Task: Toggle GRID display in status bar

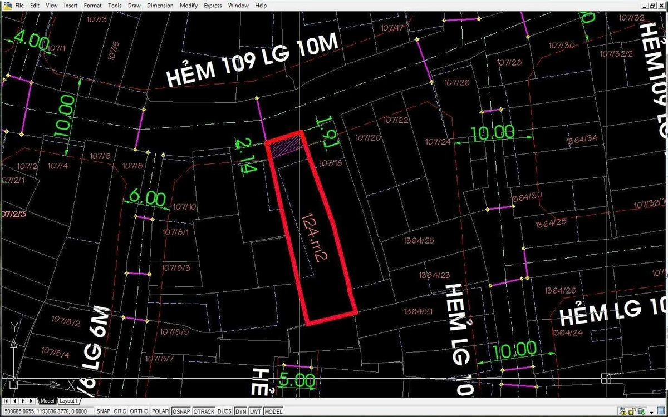Action: (120, 411)
